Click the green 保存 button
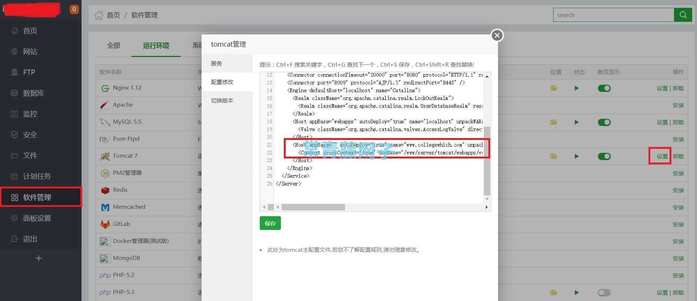697x301 pixels. pos(270,223)
